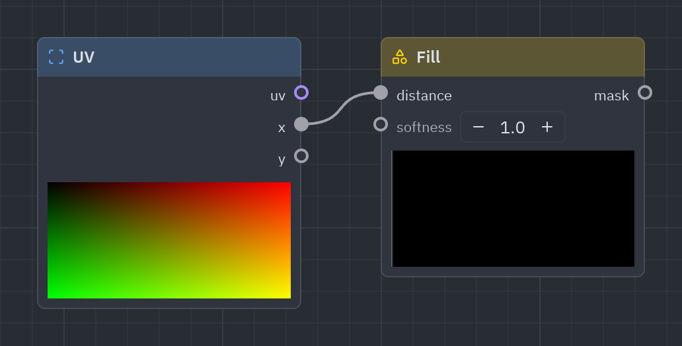The width and height of the screenshot is (682, 346).
Task: Click the uv output label
Action: [278, 96]
